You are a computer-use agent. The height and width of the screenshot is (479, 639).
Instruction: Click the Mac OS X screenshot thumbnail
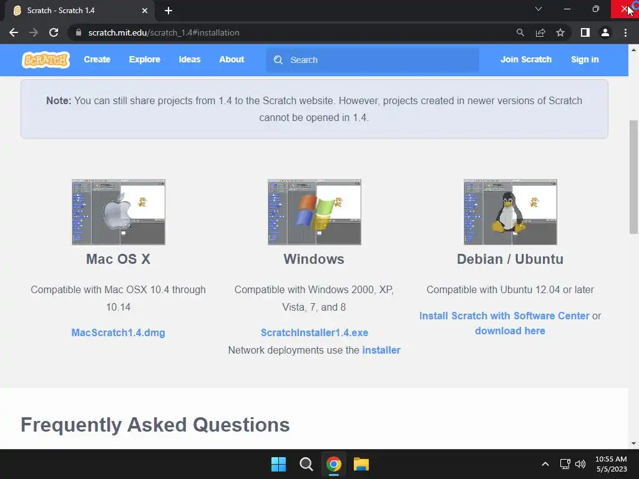point(119,212)
